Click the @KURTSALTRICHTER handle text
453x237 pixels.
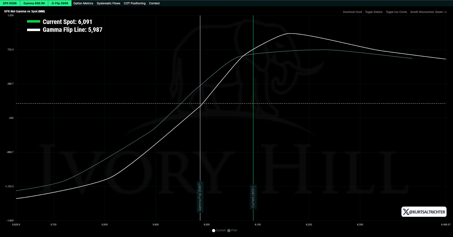coord(427,212)
